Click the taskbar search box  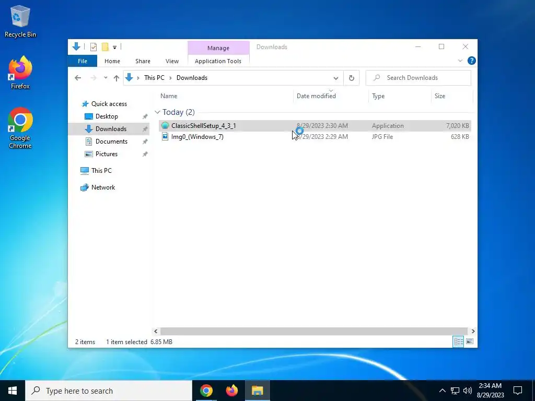[109, 391]
